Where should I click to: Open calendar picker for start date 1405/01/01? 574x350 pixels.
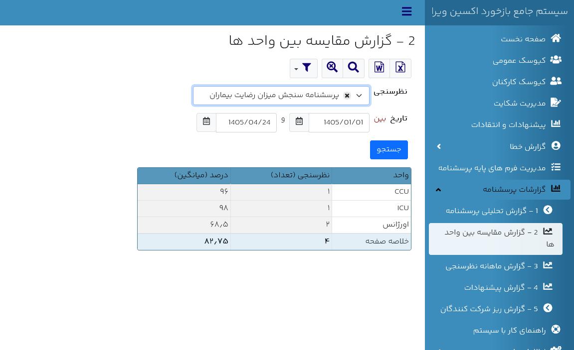(299, 122)
